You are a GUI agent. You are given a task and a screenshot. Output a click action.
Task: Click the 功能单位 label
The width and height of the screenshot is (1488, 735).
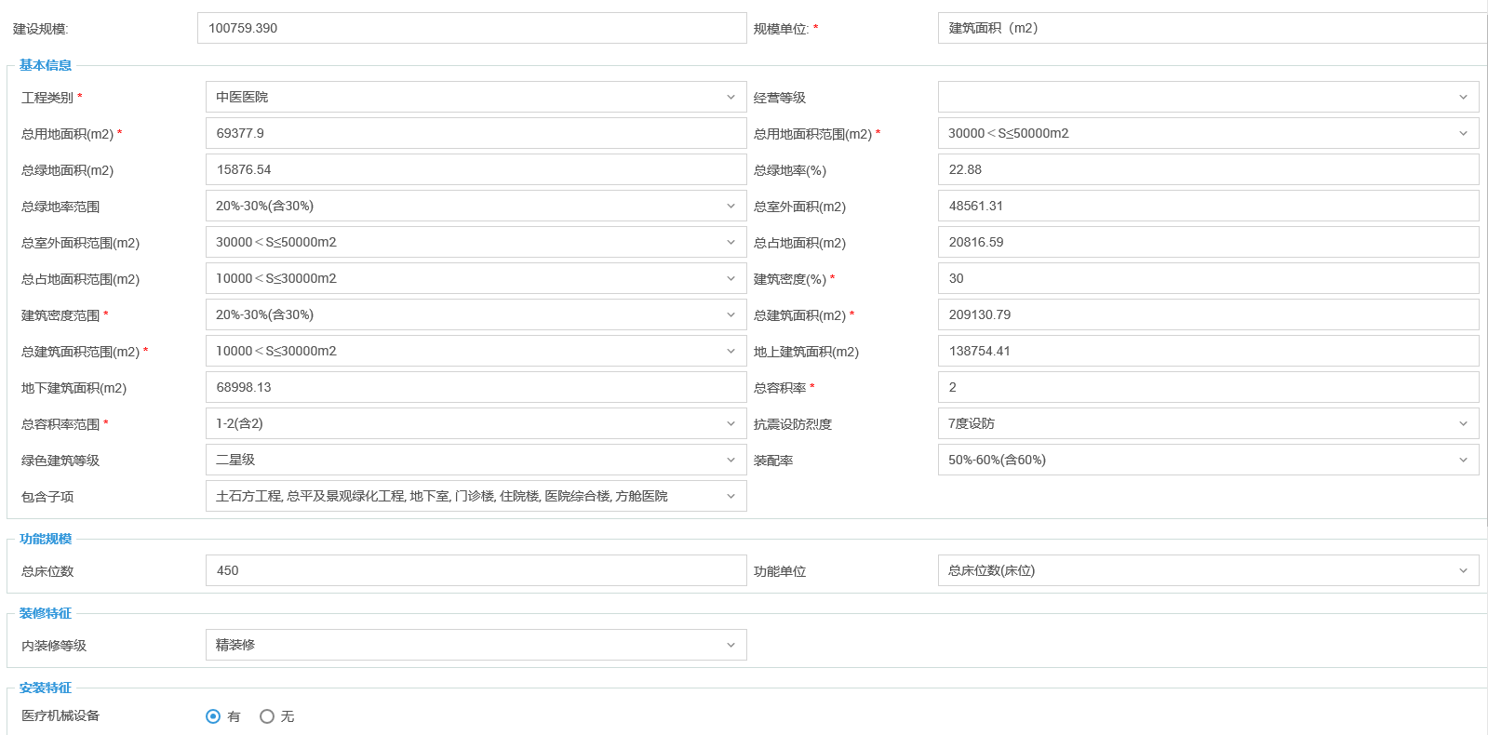pos(780,571)
